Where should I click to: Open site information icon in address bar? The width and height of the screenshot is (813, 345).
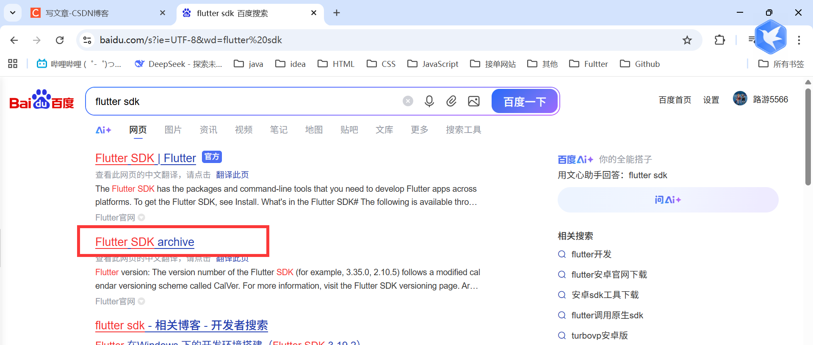(87, 40)
